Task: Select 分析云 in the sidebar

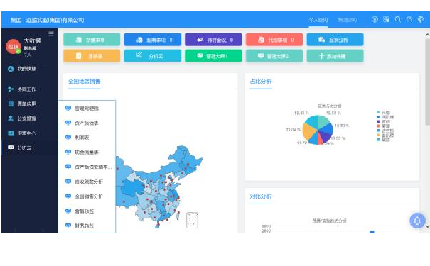Action: [x=29, y=148]
